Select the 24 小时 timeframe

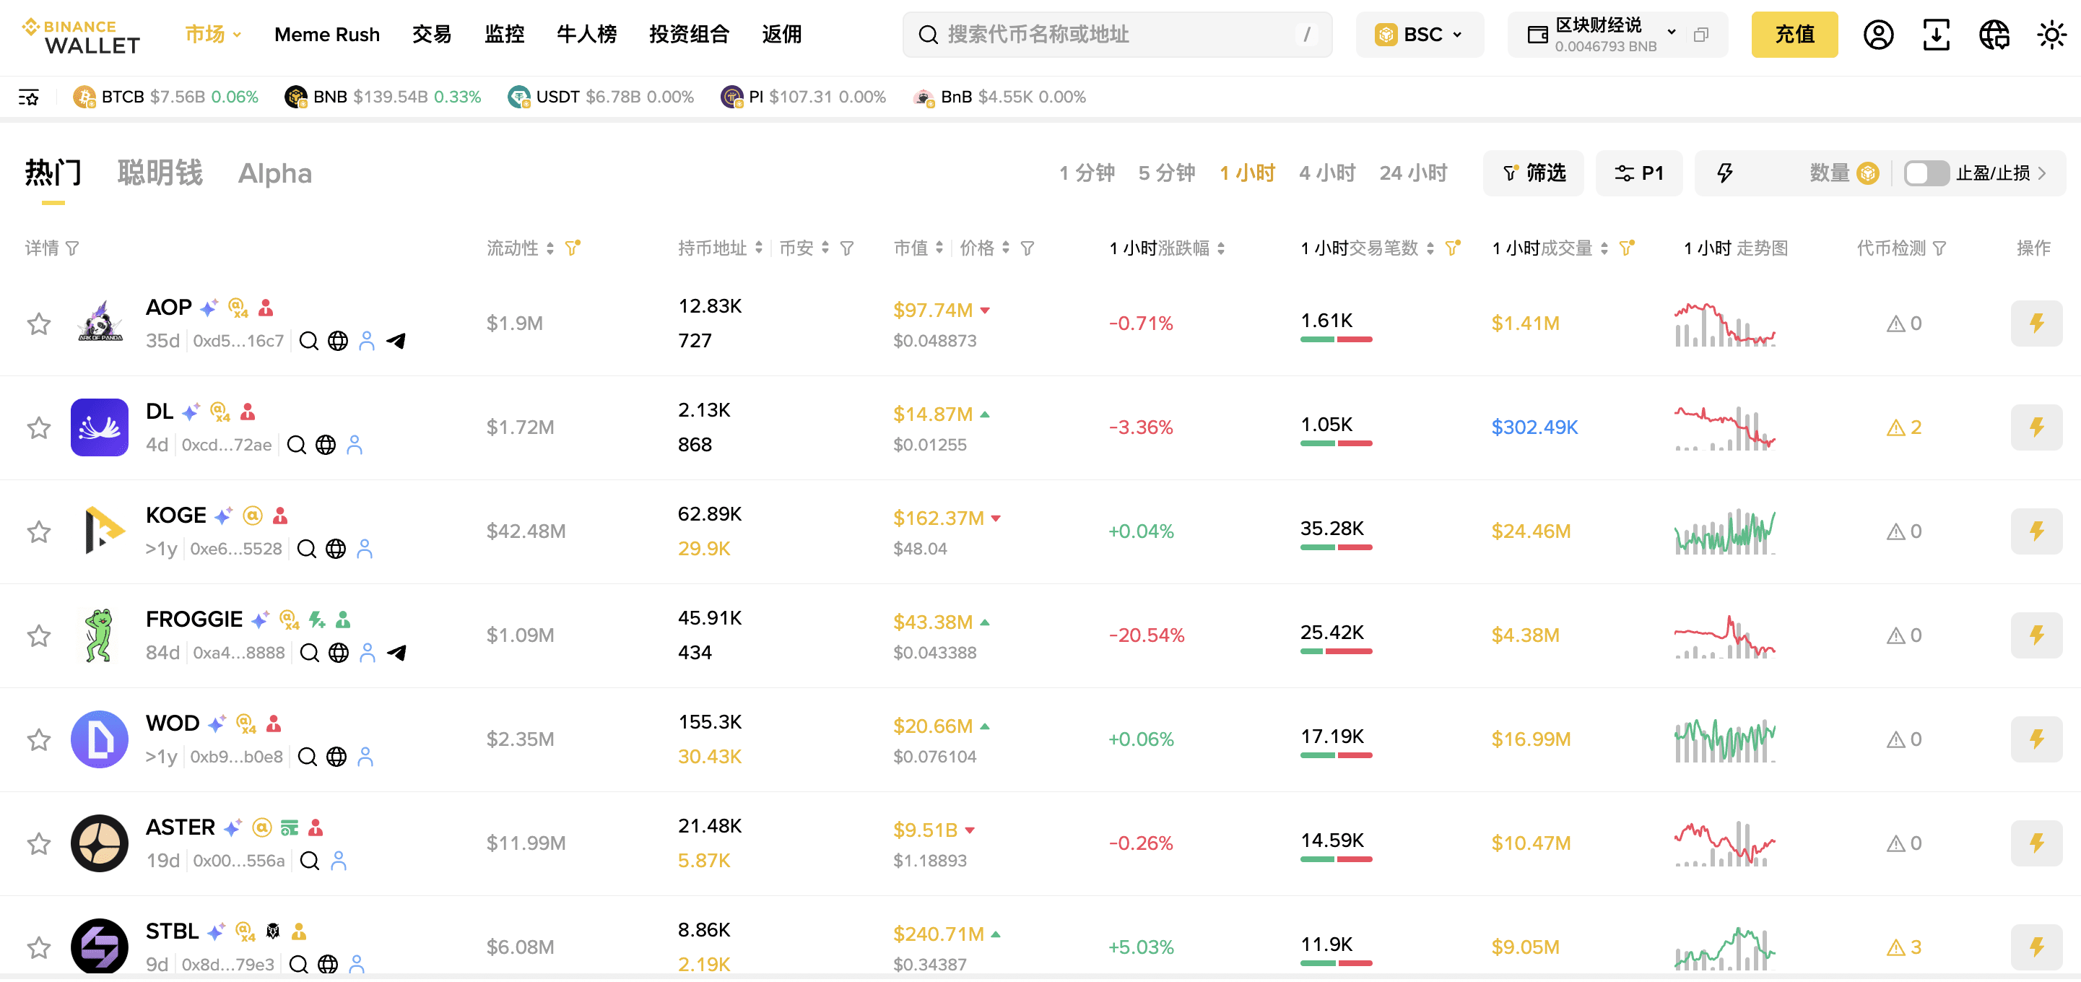pyautogui.click(x=1412, y=173)
